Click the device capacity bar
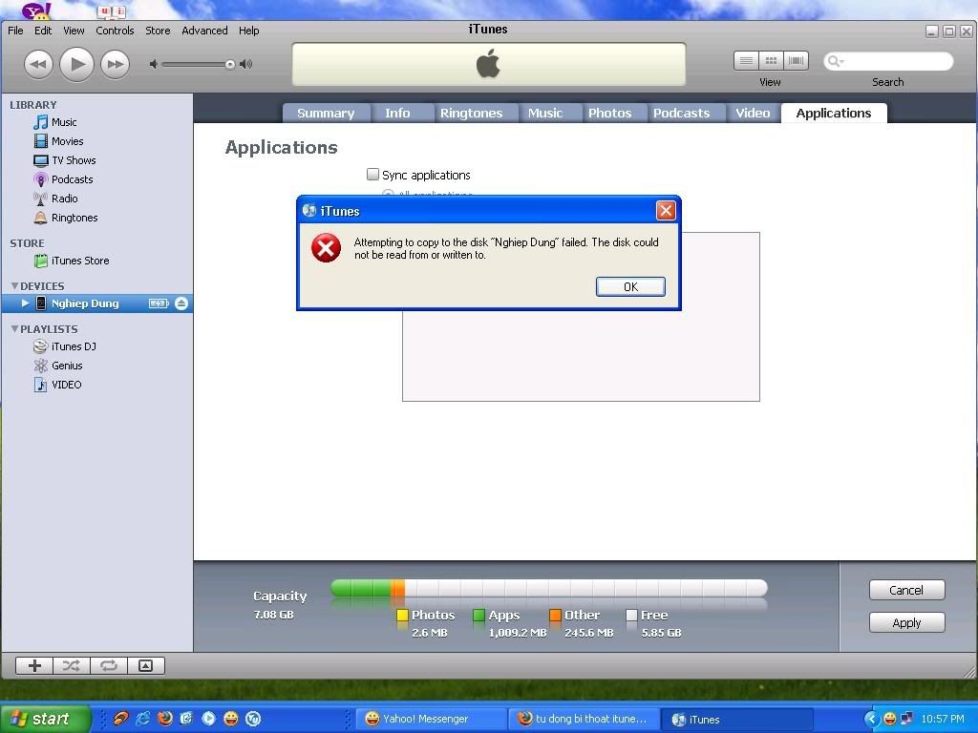978x733 pixels. [549, 588]
